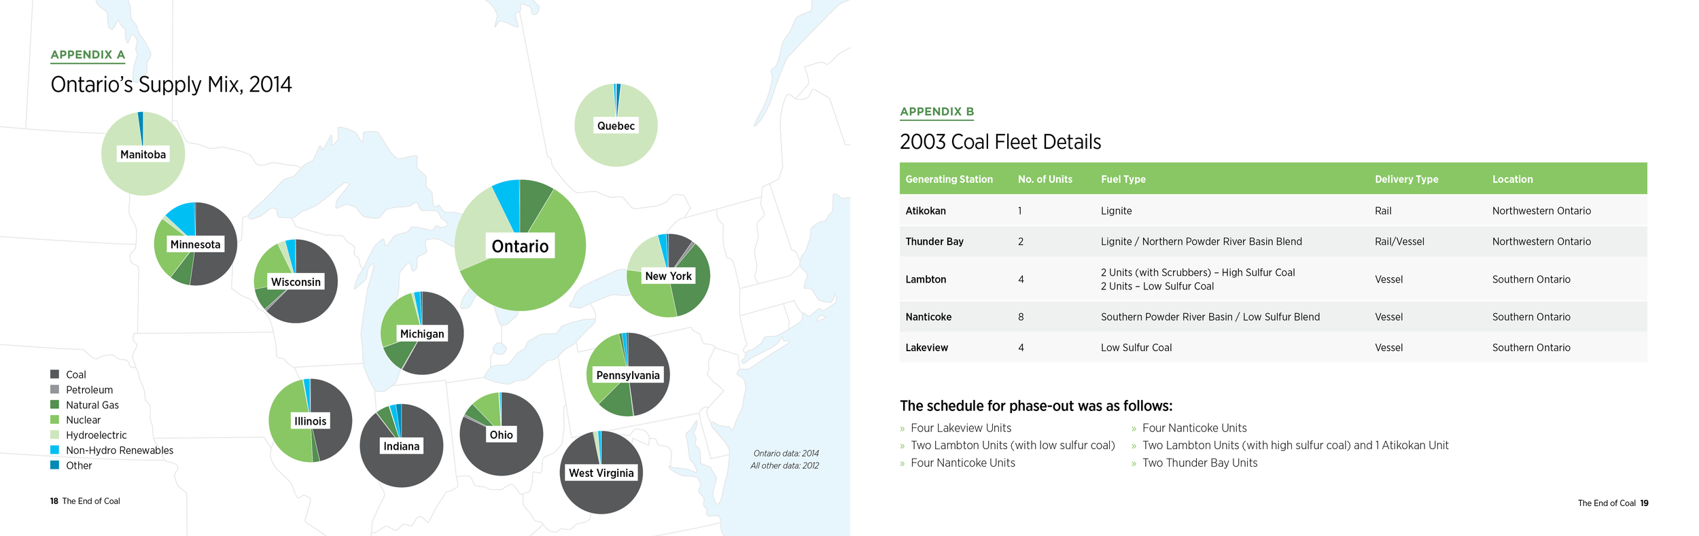Click the 2003 Coal Fleet Details title
This screenshot has width=1699, height=536.
point(1000,141)
